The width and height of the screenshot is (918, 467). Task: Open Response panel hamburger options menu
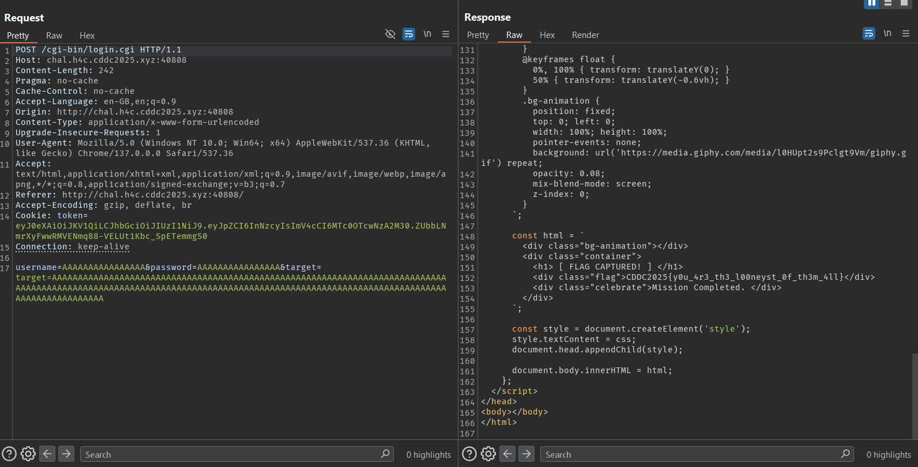point(906,33)
